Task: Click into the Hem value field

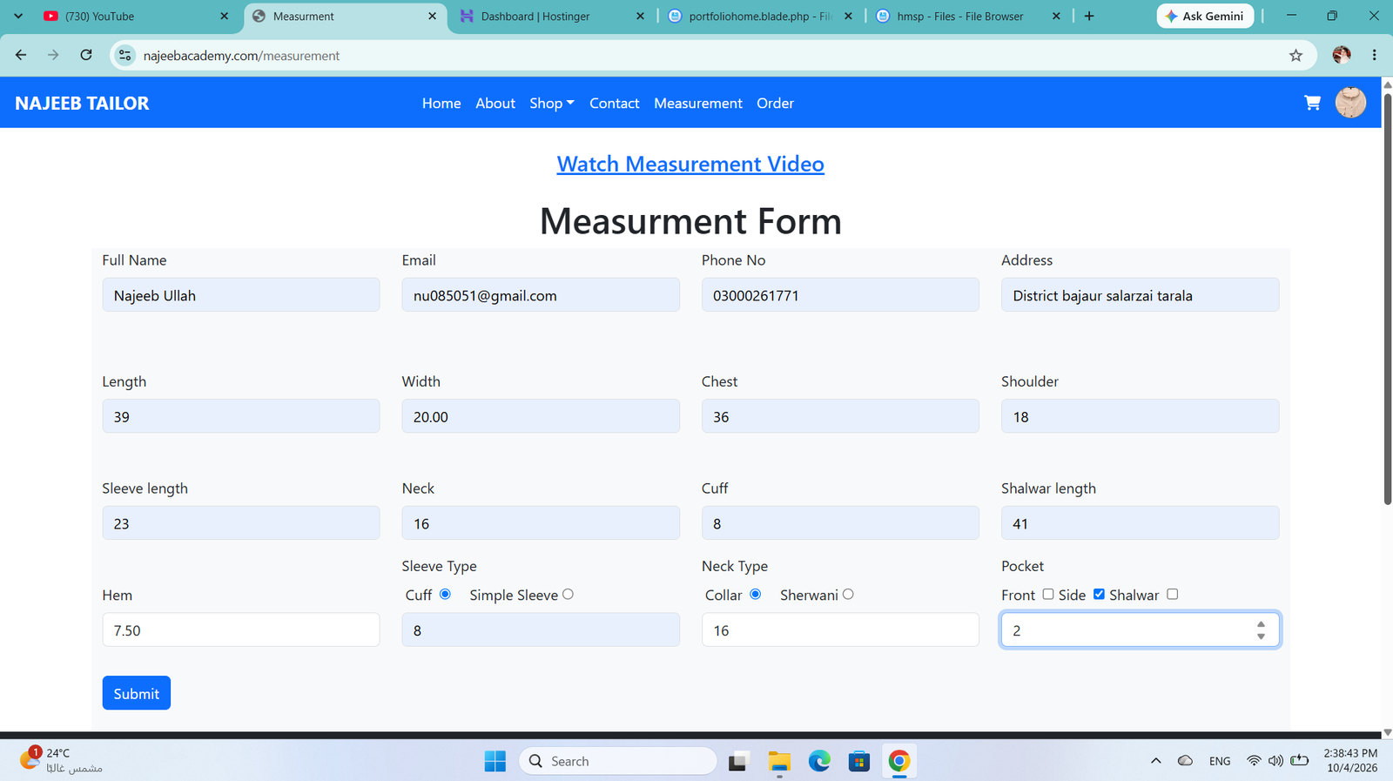Action: [x=241, y=630]
